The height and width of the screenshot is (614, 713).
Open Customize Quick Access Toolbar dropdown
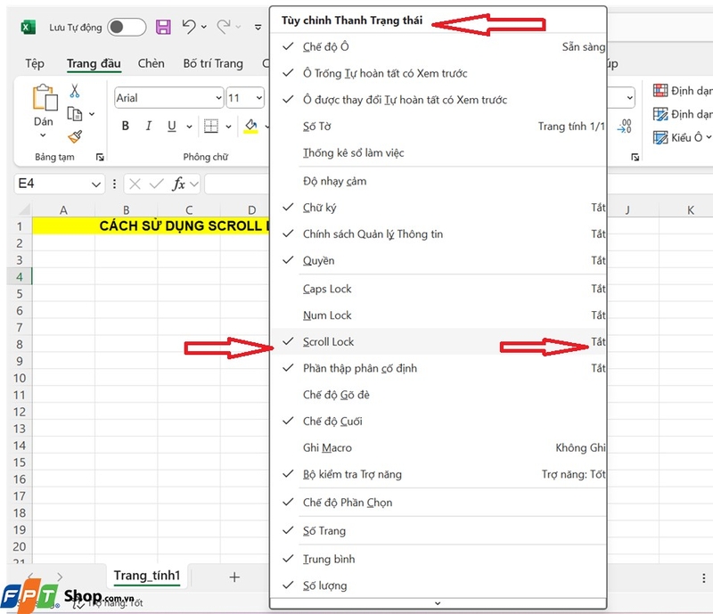coord(258,28)
